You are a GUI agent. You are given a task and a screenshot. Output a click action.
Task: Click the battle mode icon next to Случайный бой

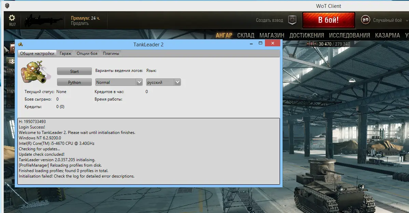(365, 20)
